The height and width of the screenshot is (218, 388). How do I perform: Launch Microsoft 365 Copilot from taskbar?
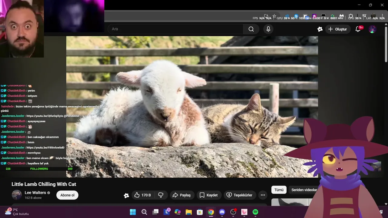pyautogui.click(x=178, y=212)
